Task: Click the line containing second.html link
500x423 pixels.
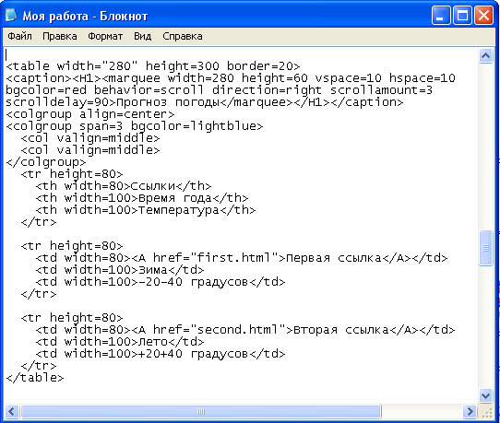Action: click(244, 330)
